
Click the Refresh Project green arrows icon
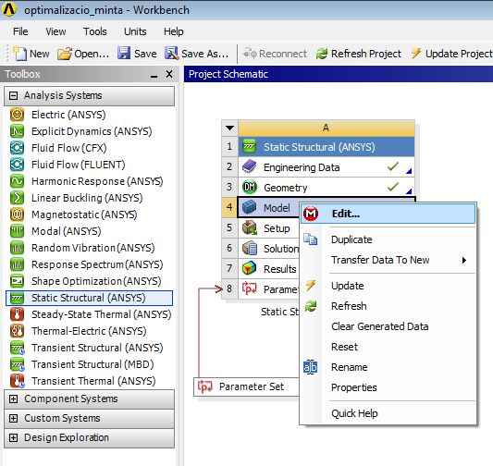point(322,54)
